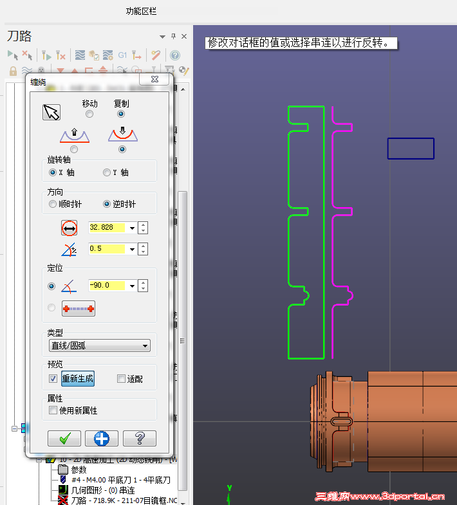Click the 32.828 diameter input field

coord(107,228)
